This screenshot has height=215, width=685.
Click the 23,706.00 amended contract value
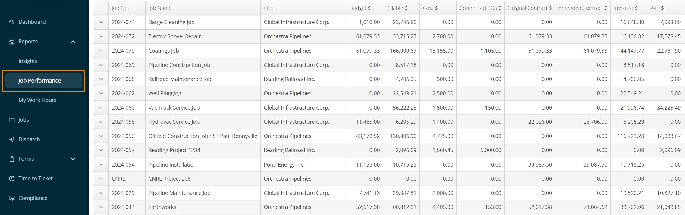(595, 122)
